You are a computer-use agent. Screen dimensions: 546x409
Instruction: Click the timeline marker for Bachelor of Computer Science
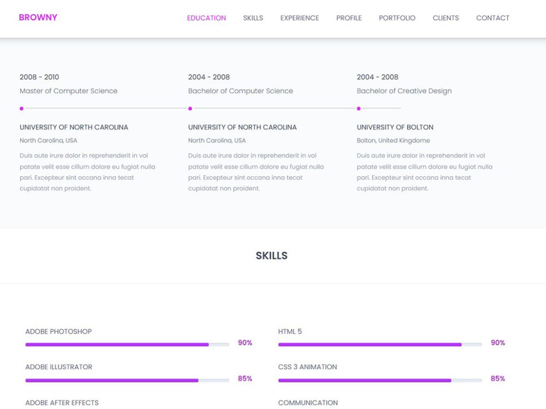190,109
